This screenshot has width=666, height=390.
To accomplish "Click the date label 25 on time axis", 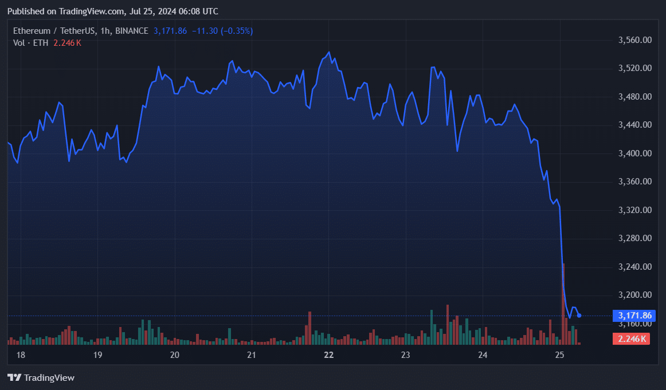I will 560,354.
